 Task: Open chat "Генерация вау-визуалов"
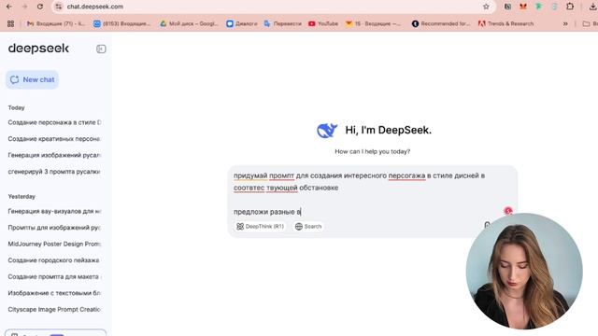(x=54, y=211)
